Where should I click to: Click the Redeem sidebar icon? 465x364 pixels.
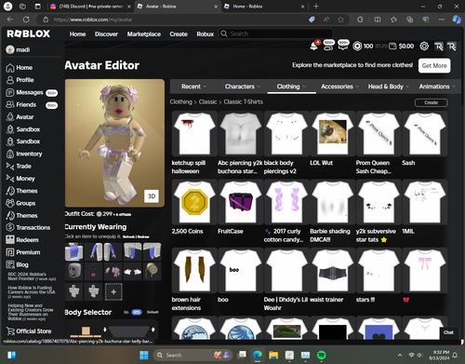10,240
